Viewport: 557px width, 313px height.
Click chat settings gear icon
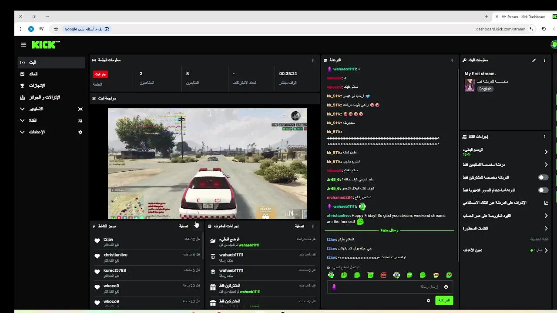(428, 300)
